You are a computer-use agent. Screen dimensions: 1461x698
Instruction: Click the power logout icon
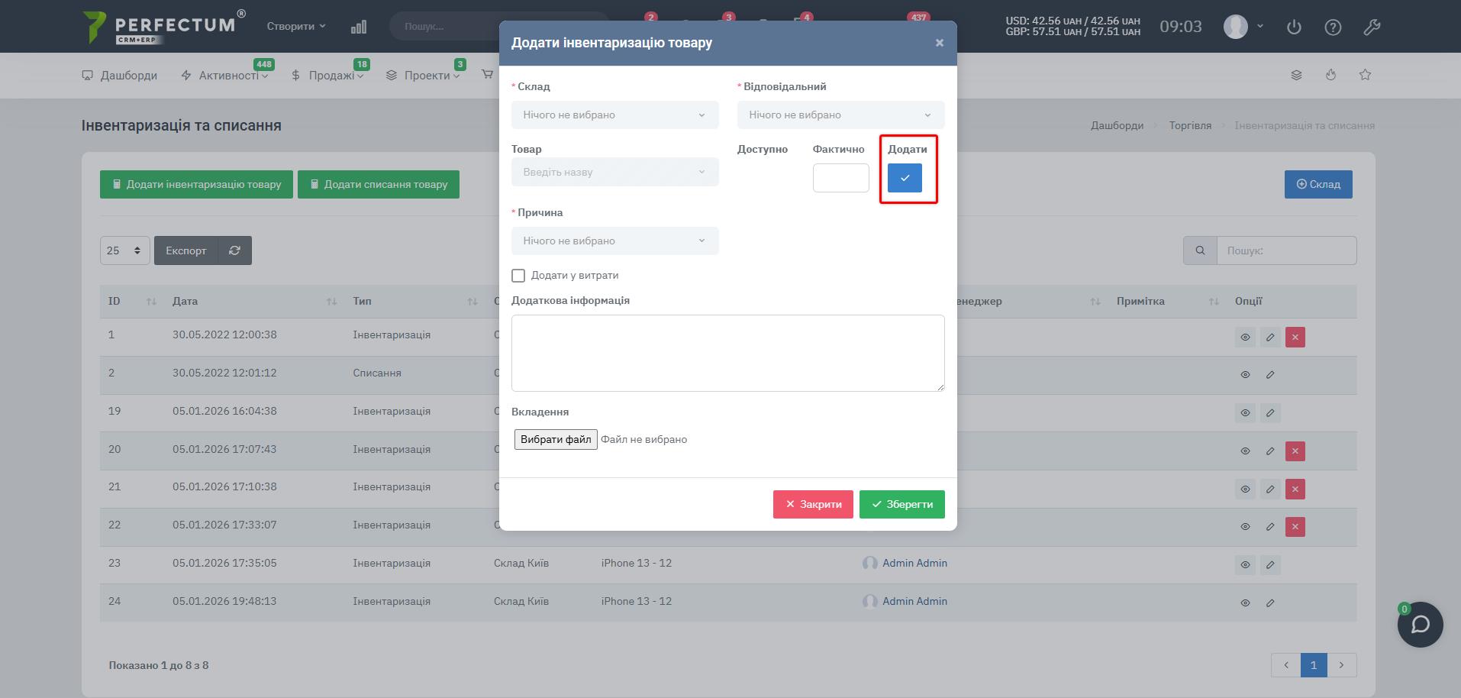click(x=1294, y=27)
